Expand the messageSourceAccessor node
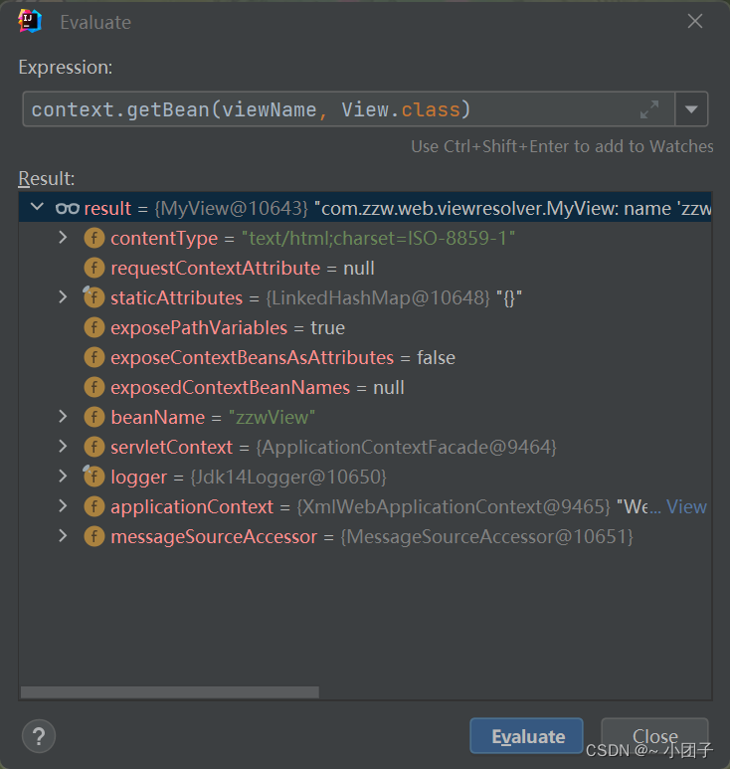730x769 pixels. click(63, 536)
